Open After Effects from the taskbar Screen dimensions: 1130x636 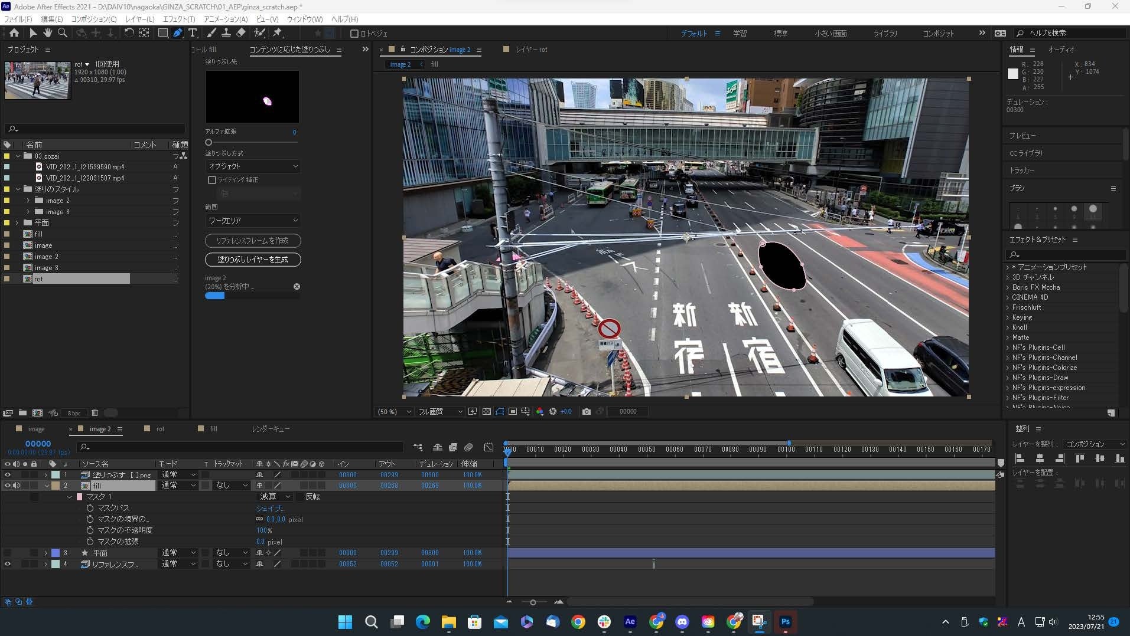(x=630, y=621)
